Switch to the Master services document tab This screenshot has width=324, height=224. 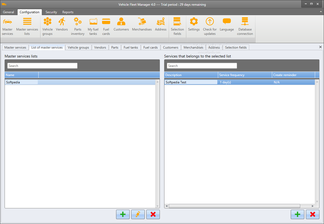pos(15,47)
